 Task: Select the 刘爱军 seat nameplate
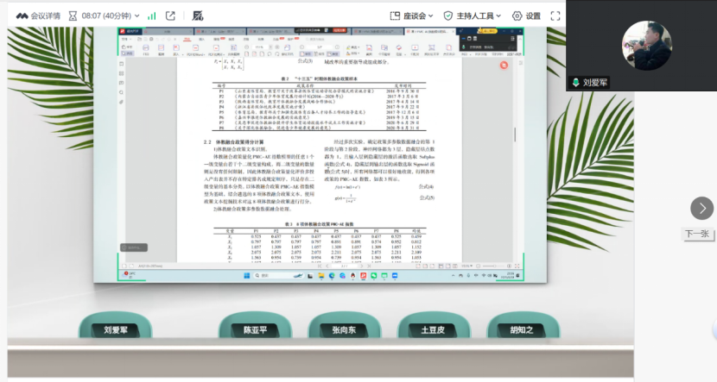115,330
